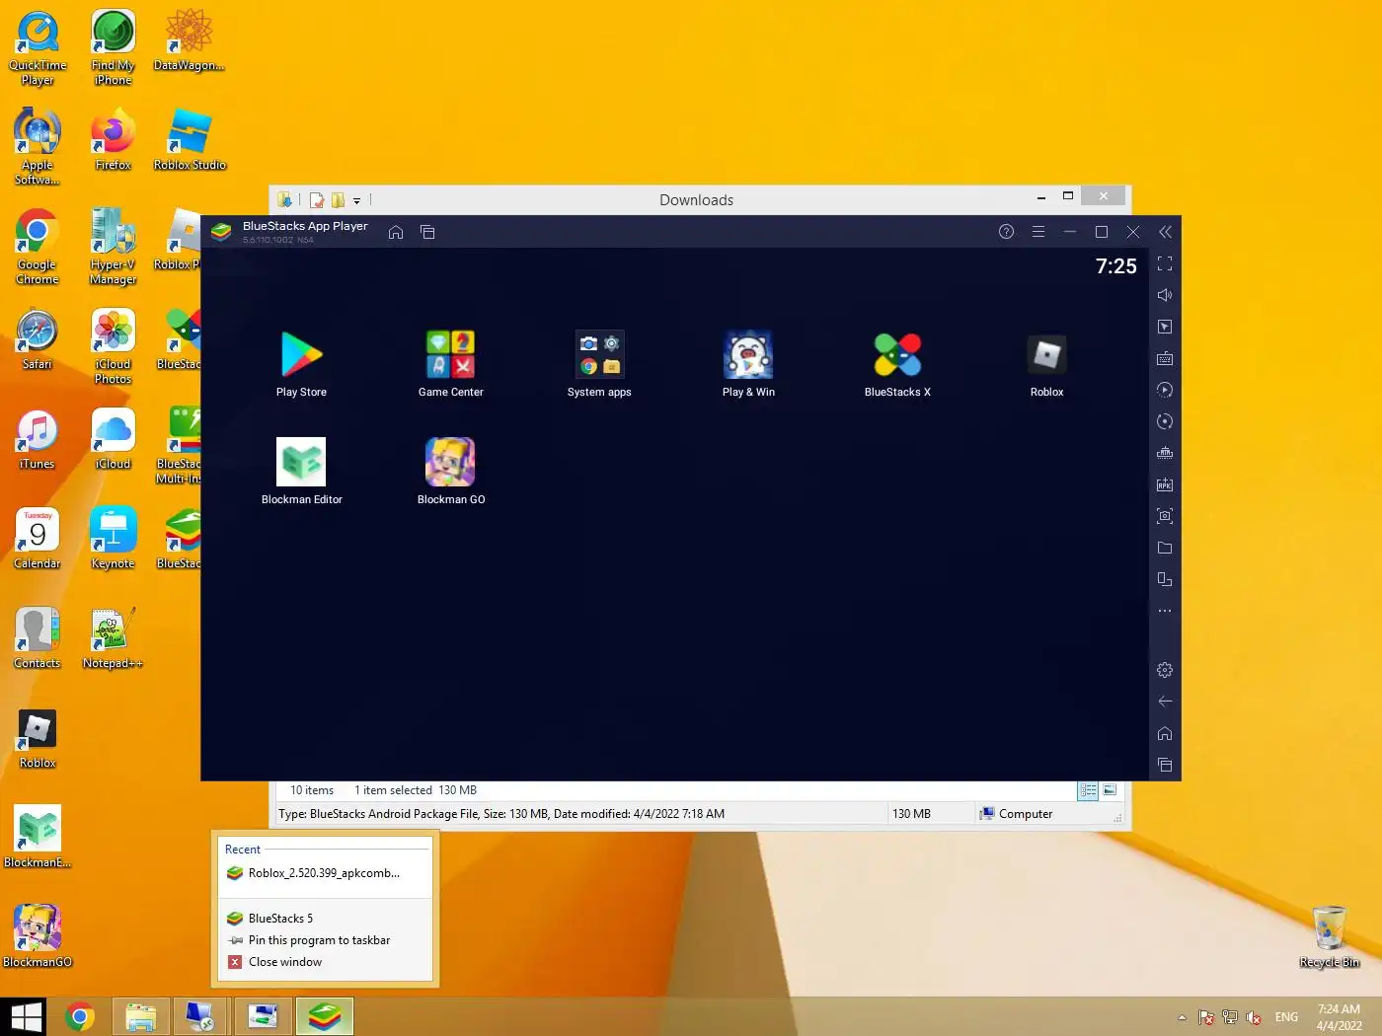1382x1036 pixels.
Task: Show more sidebar tools ellipsis
Action: pyautogui.click(x=1165, y=611)
